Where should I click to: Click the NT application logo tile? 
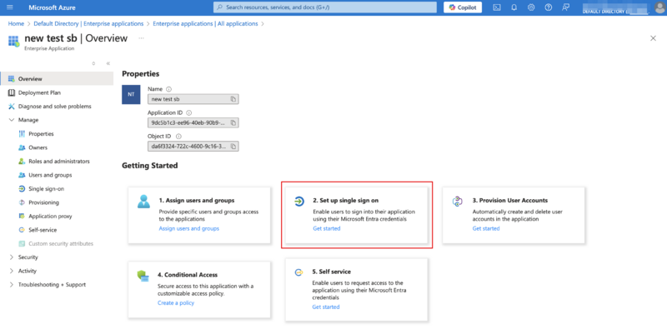point(131,95)
